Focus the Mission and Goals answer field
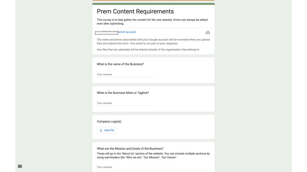 pyautogui.click(x=153, y=167)
